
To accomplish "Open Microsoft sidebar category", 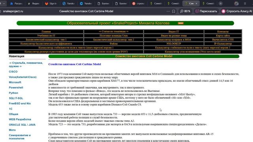I will click(x=15, y=82).
